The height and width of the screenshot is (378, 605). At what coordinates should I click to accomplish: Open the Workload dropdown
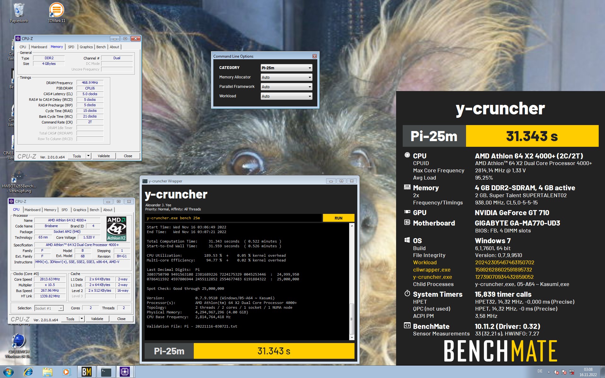point(286,96)
